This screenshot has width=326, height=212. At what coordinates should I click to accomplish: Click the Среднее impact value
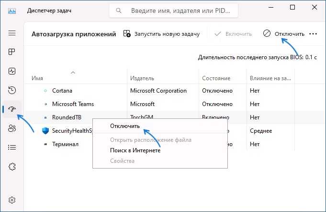[261, 131]
